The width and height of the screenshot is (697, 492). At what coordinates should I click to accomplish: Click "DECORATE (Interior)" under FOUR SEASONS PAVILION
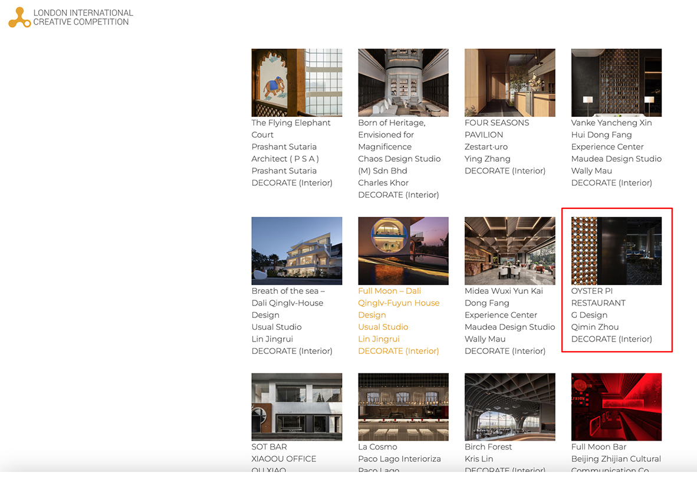[x=505, y=171]
